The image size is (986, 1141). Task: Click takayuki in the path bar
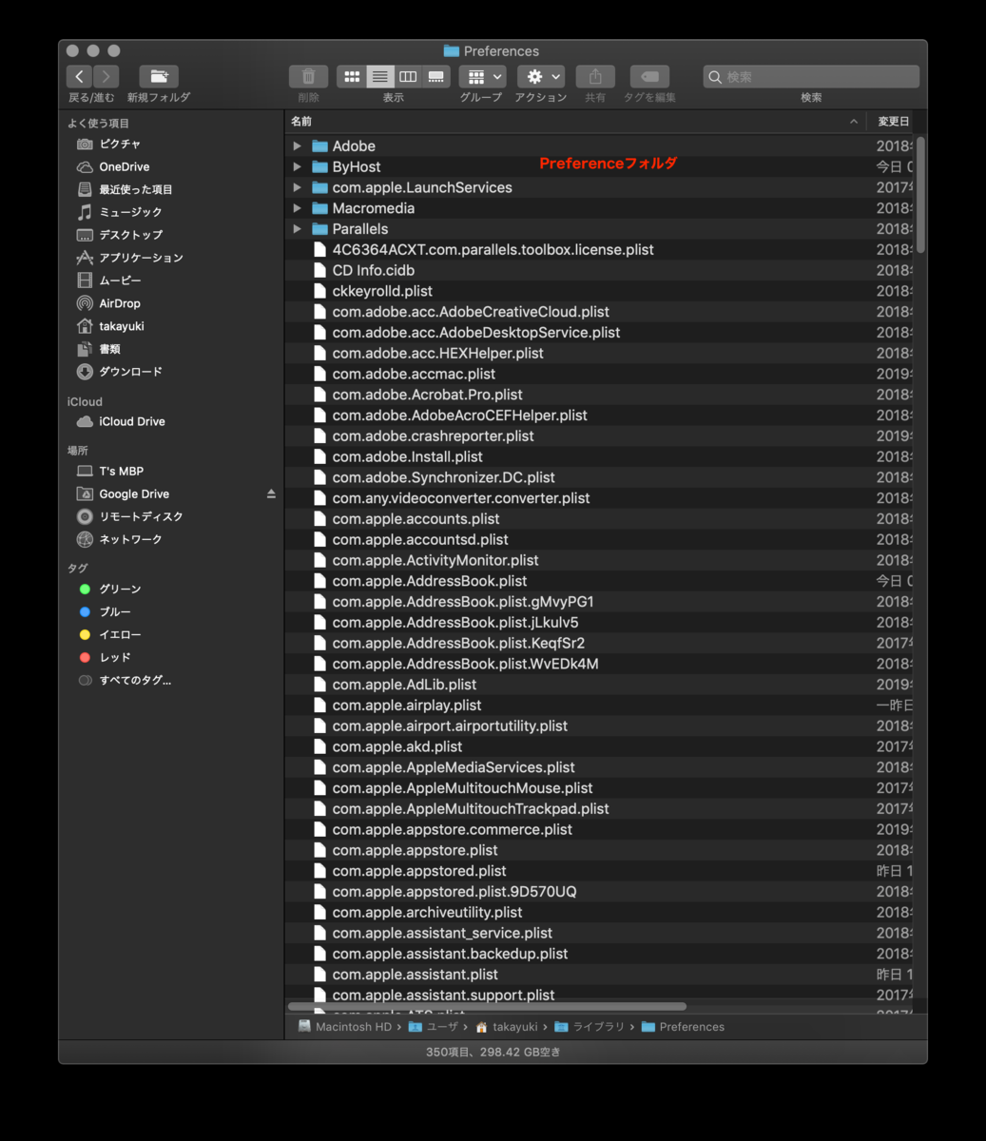click(x=507, y=1027)
